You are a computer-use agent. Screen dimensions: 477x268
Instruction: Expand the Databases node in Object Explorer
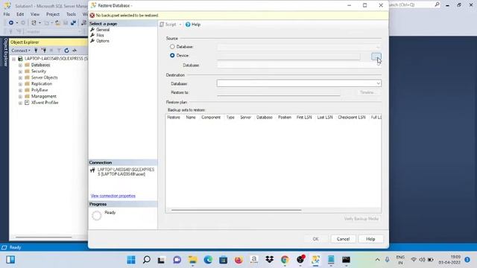[x=20, y=65]
